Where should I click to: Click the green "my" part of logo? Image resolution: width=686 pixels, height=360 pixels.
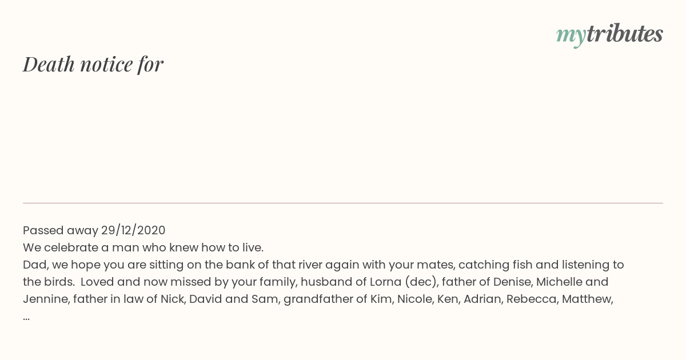(571, 36)
